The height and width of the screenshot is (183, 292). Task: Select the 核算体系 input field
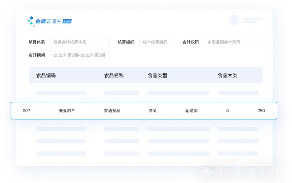(80, 42)
